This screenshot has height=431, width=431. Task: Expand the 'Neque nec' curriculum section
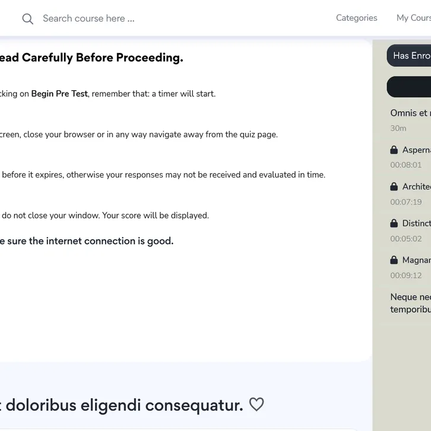(x=410, y=303)
